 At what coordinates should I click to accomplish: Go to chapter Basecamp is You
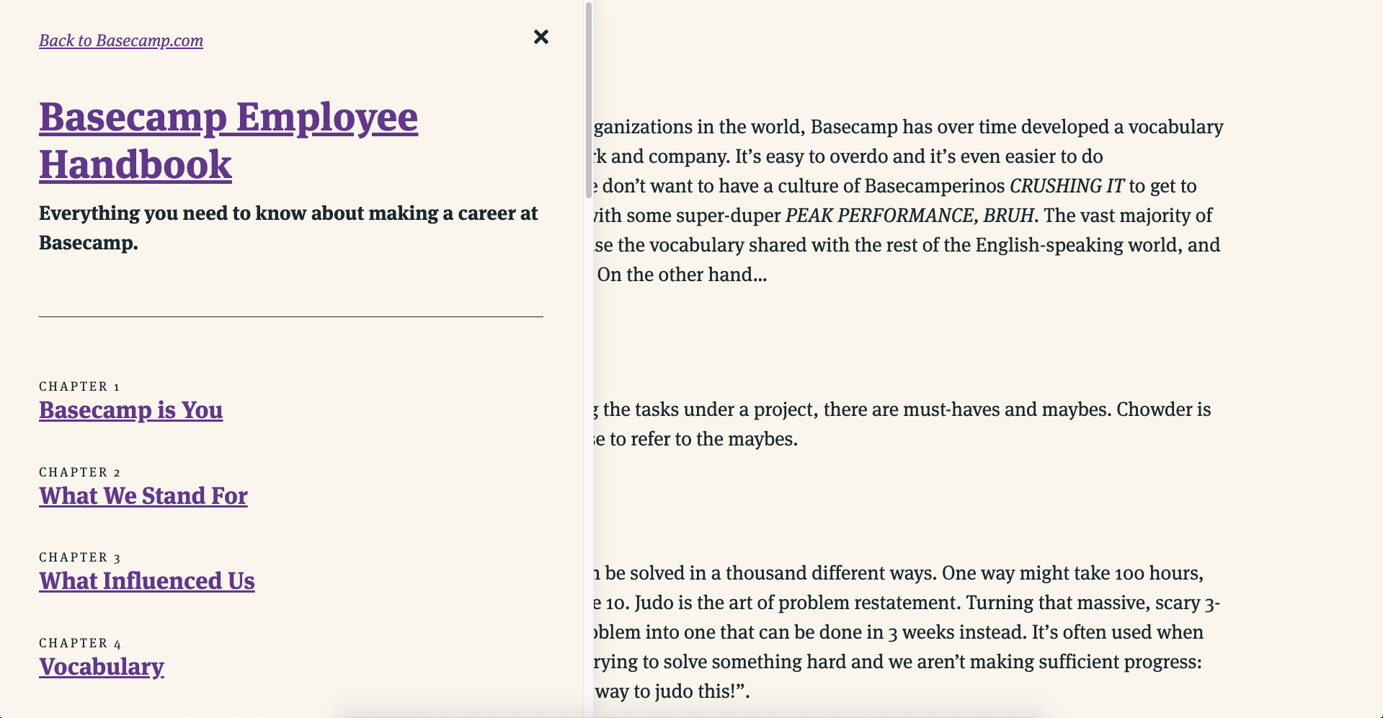click(130, 410)
